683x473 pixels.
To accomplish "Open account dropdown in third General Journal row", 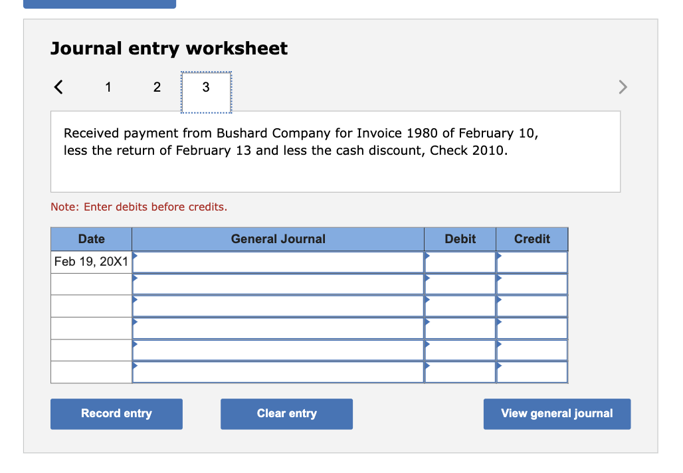I will (278, 306).
